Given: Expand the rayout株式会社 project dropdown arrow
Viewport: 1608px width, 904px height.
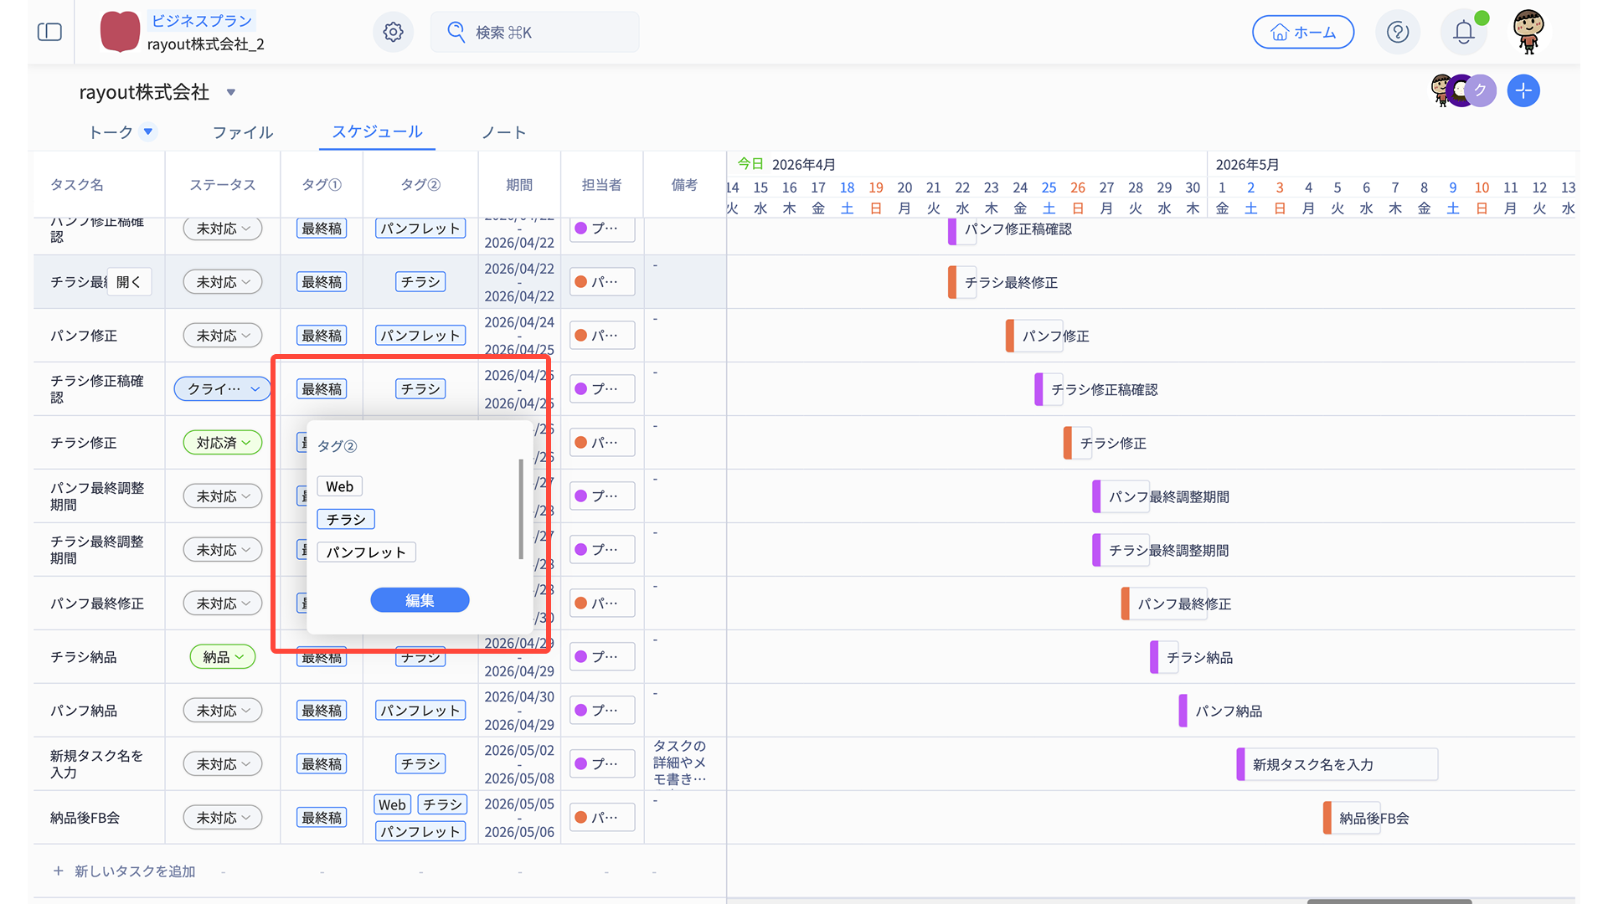Looking at the screenshot, I should (231, 92).
